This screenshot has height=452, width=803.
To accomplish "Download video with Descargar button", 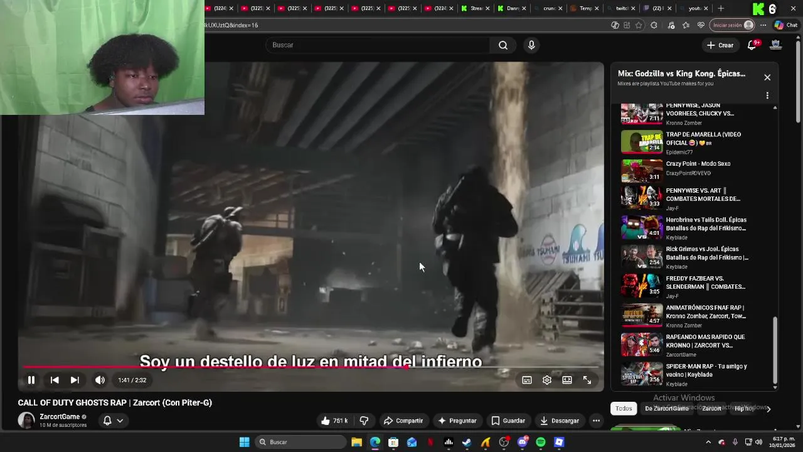I will click(x=560, y=421).
